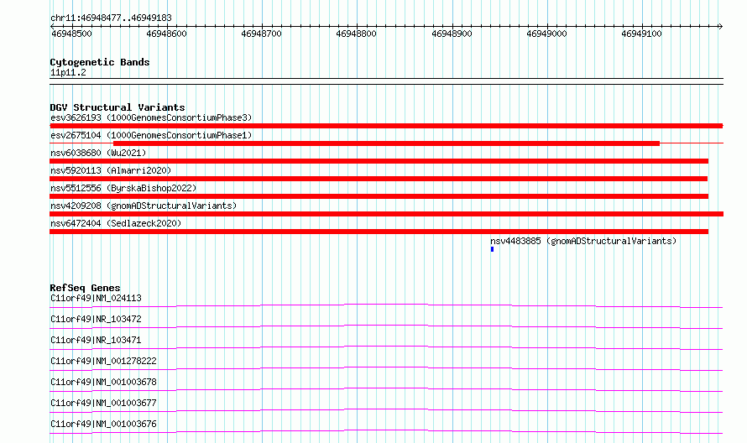
Task: Click the esv3626193 structural variant label
Action: click(x=151, y=117)
